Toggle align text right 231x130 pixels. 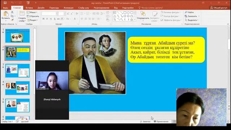(x=90, y=19)
